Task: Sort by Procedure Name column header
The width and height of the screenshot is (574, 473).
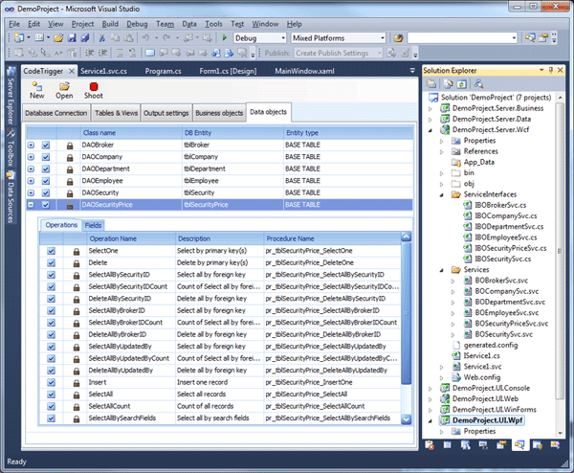Action: (332, 238)
